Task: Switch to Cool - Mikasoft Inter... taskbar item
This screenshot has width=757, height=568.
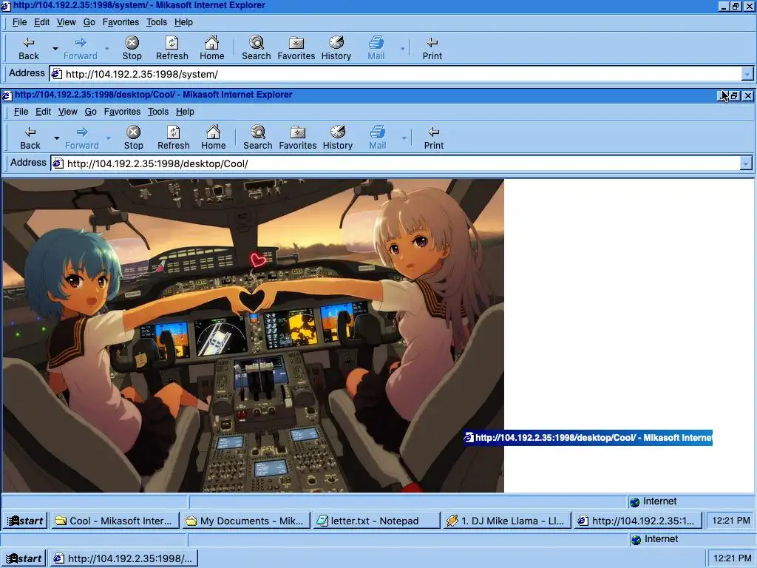Action: tap(115, 521)
